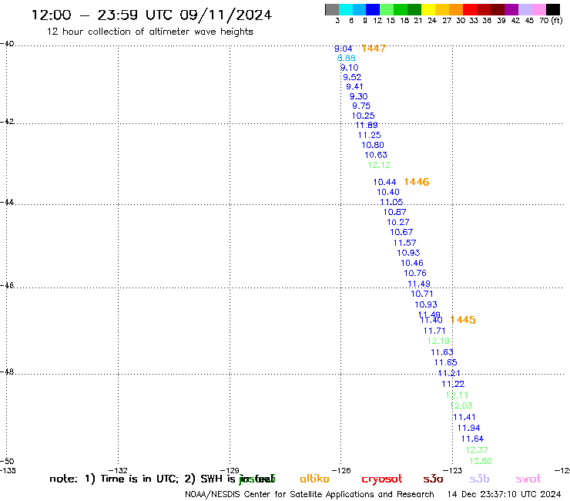Select the wave height reading 9.41

point(354,86)
